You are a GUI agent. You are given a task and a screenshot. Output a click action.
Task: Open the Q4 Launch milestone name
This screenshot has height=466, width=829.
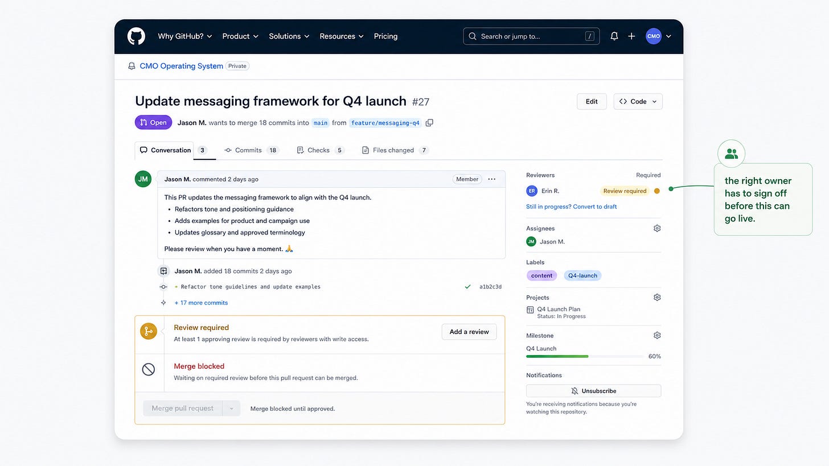coord(541,349)
